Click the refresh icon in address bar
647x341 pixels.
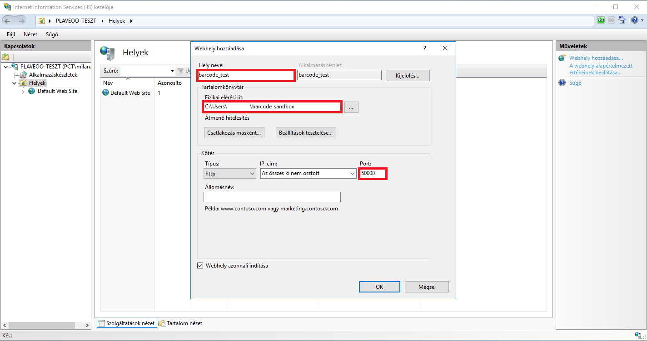601,20
